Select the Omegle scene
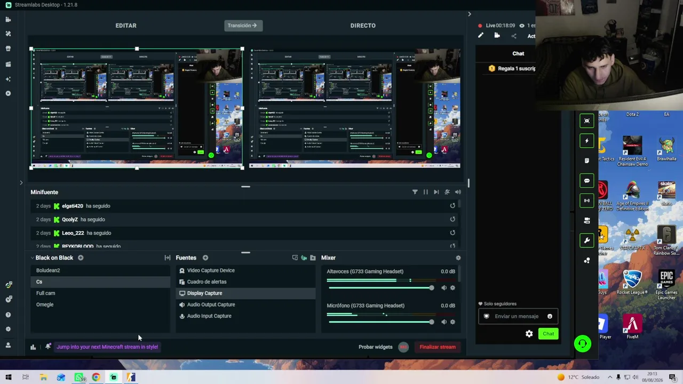This screenshot has width=683, height=384. [100, 305]
